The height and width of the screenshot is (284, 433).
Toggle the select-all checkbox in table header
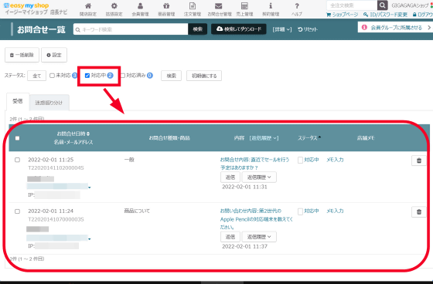pyautogui.click(x=17, y=138)
